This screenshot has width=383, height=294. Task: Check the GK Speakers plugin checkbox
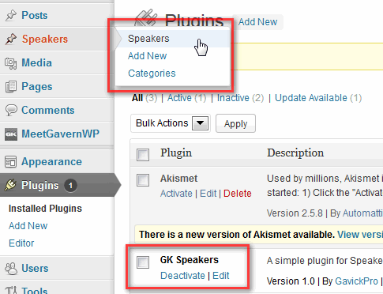click(143, 262)
